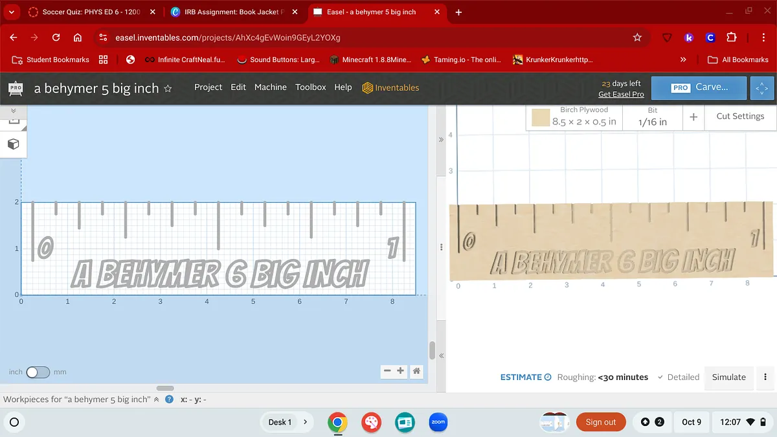The height and width of the screenshot is (437, 777).
Task: Click the 3D cube shape icon
Action: tap(13, 144)
